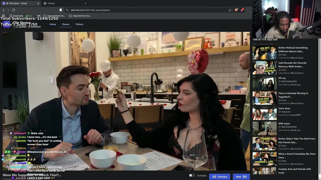Image resolution: width=321 pixels, height=180 pixels.
Task: Open the History navigation tab
Action: (79, 24)
